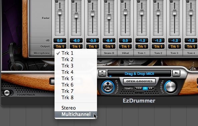Click the Tom 1 dB value -1.2

tap(142, 41)
